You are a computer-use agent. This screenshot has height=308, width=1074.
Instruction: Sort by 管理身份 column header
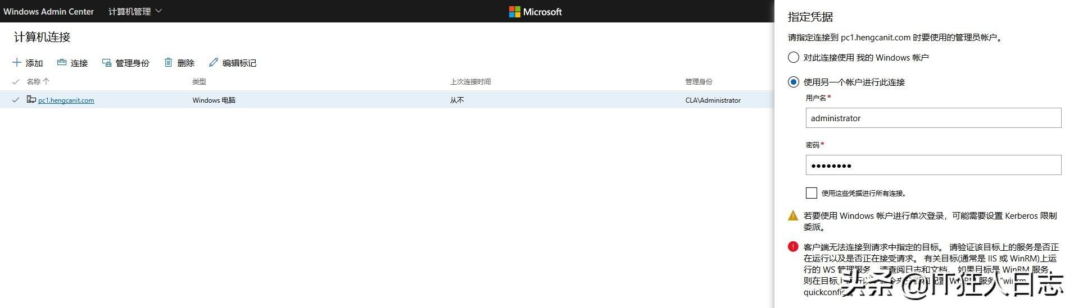699,81
